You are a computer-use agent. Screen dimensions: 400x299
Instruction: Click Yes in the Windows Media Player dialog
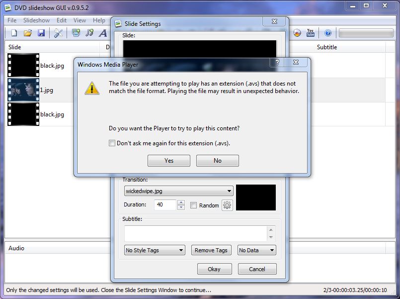[169, 161]
